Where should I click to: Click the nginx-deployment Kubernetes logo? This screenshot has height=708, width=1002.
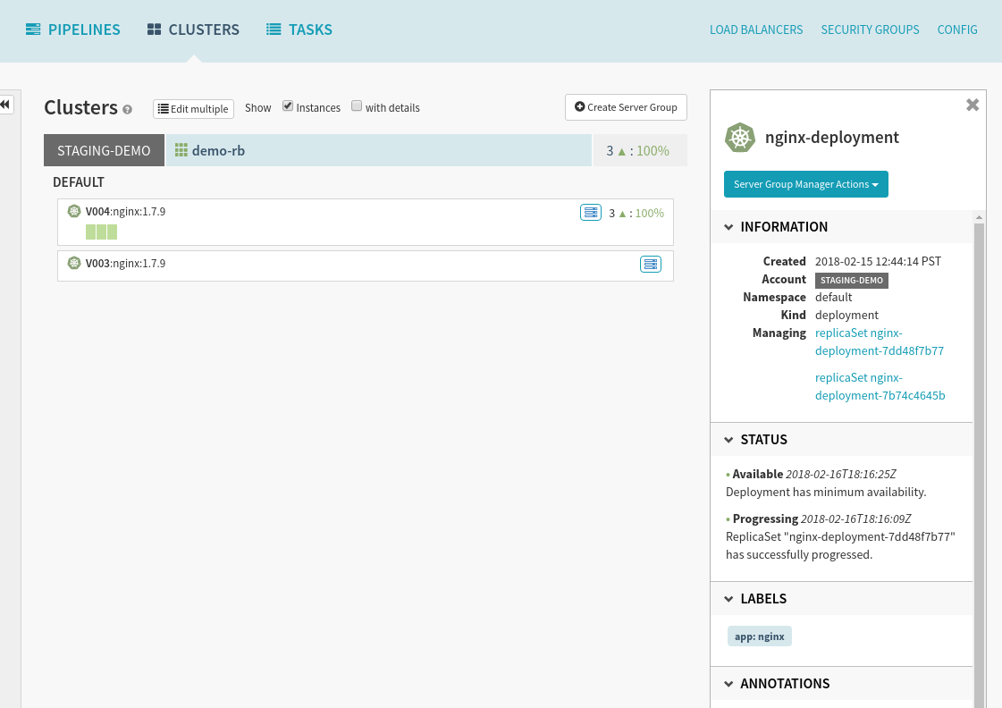[x=739, y=138]
